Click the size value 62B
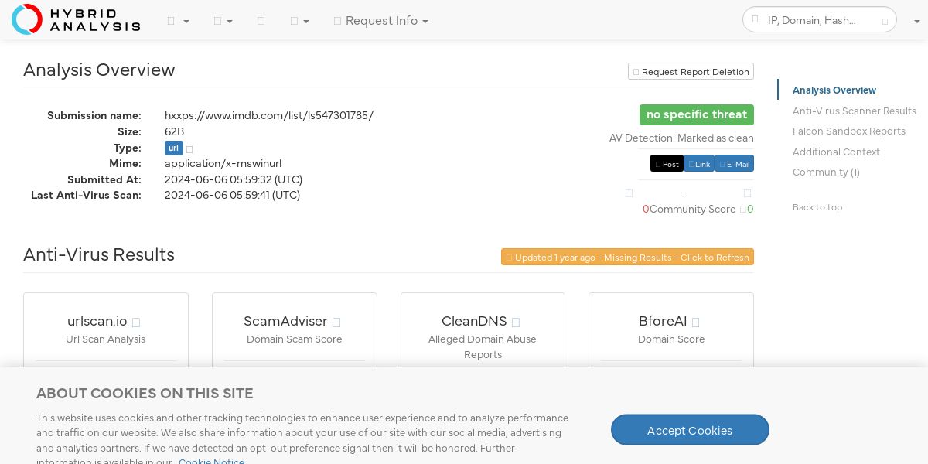 pyautogui.click(x=174, y=131)
